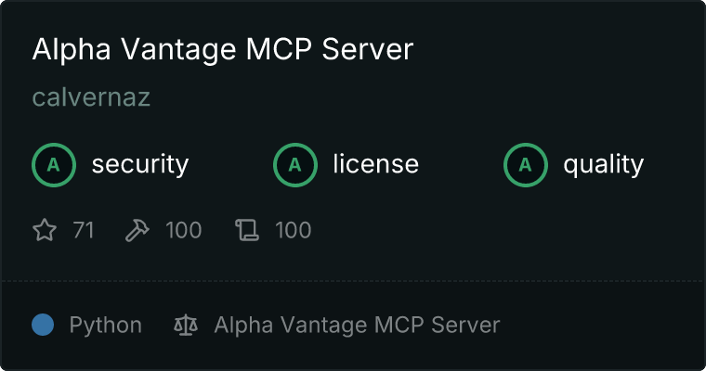Click the letter A inside security circle
Image resolution: width=706 pixels, height=371 pixels.
click(54, 165)
